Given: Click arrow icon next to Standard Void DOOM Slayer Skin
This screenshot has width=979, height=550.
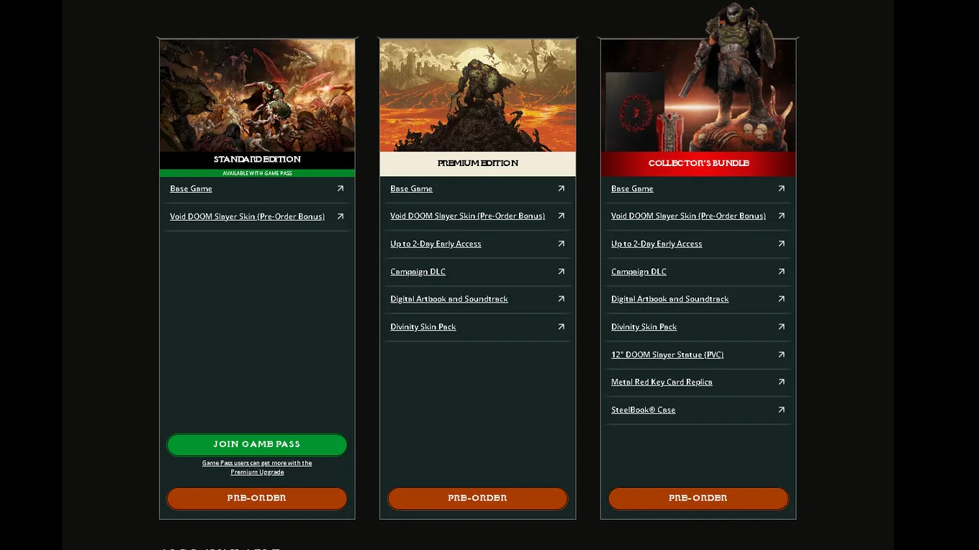Looking at the screenshot, I should pyautogui.click(x=340, y=216).
